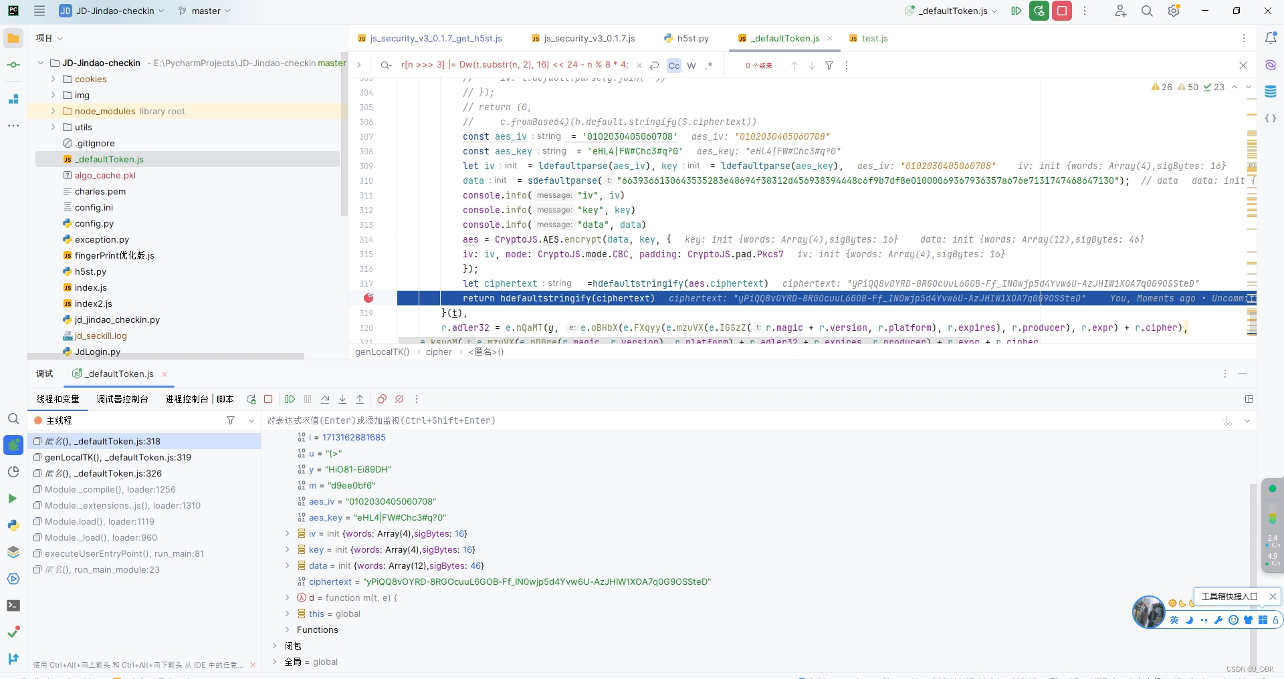Step into the function call
This screenshot has width=1284, height=679.
coord(342,399)
